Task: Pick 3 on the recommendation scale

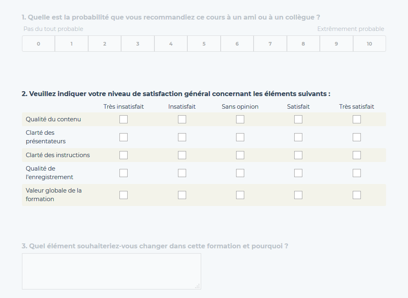Action: [137, 43]
